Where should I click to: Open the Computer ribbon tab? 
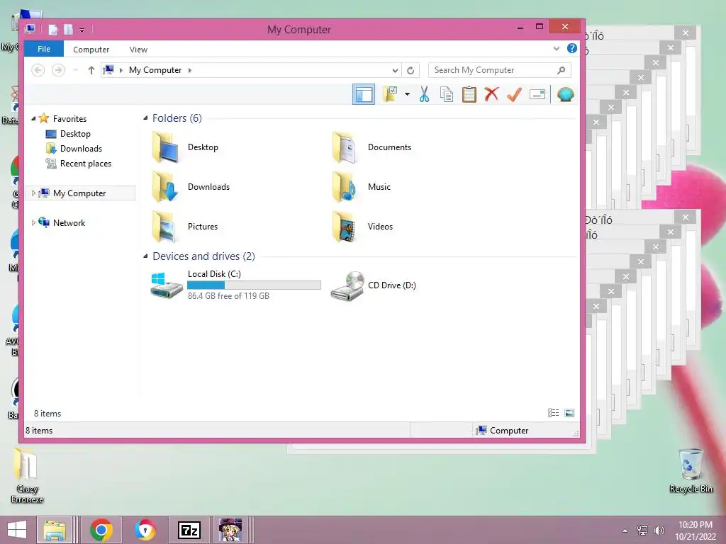(x=91, y=50)
